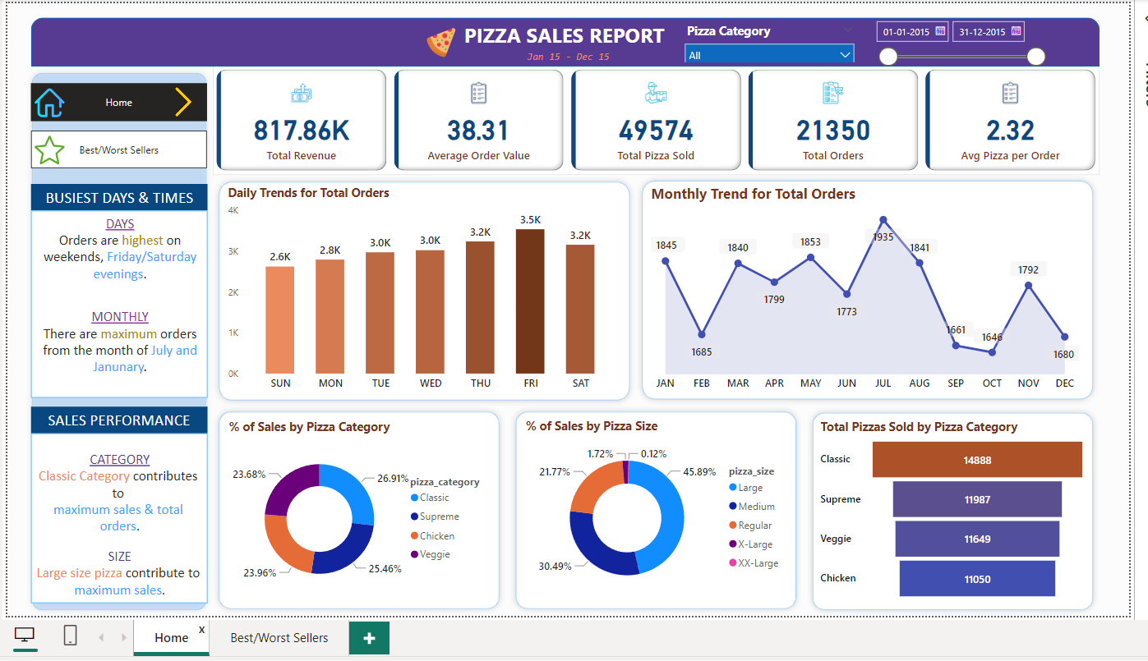Add a new page with the green plus button
This screenshot has height=661, width=1148.
368,637
